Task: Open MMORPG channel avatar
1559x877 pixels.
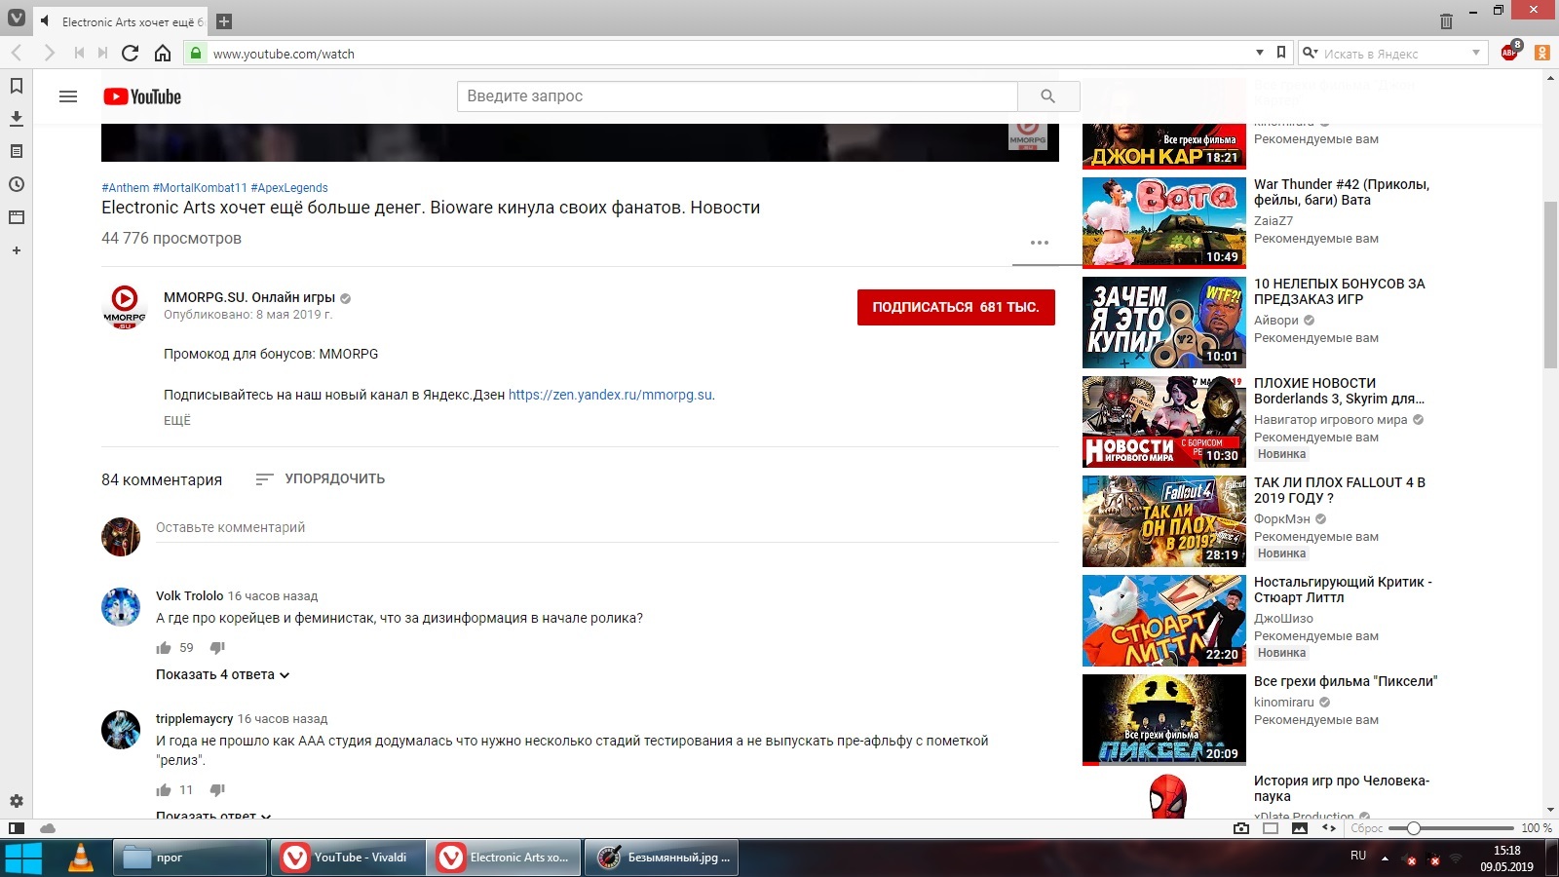Action: (125, 306)
